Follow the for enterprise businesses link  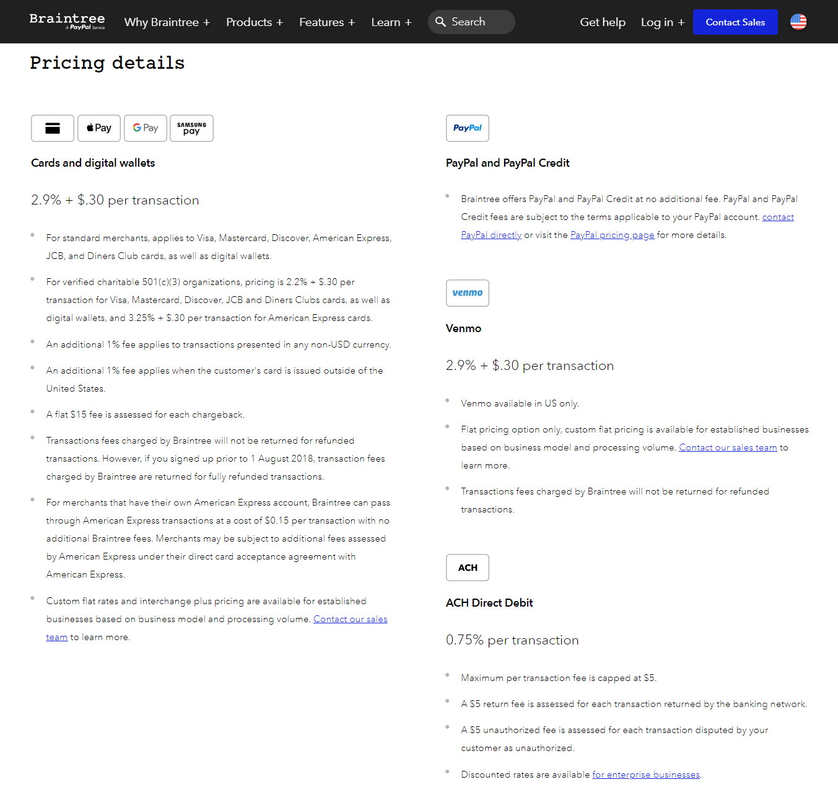pos(646,775)
